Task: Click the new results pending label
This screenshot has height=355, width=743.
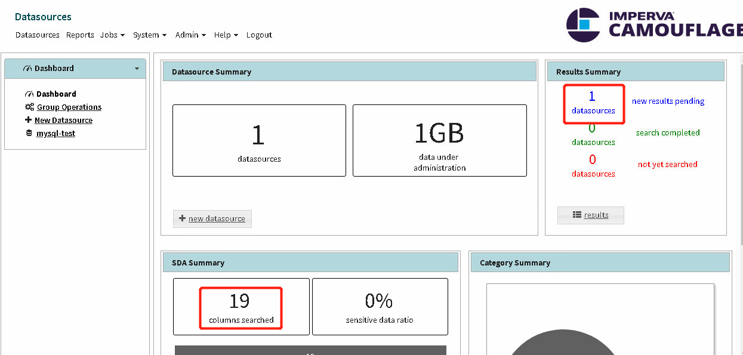Action: click(668, 101)
